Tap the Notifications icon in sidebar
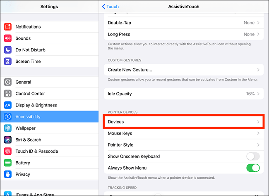 [8, 27]
